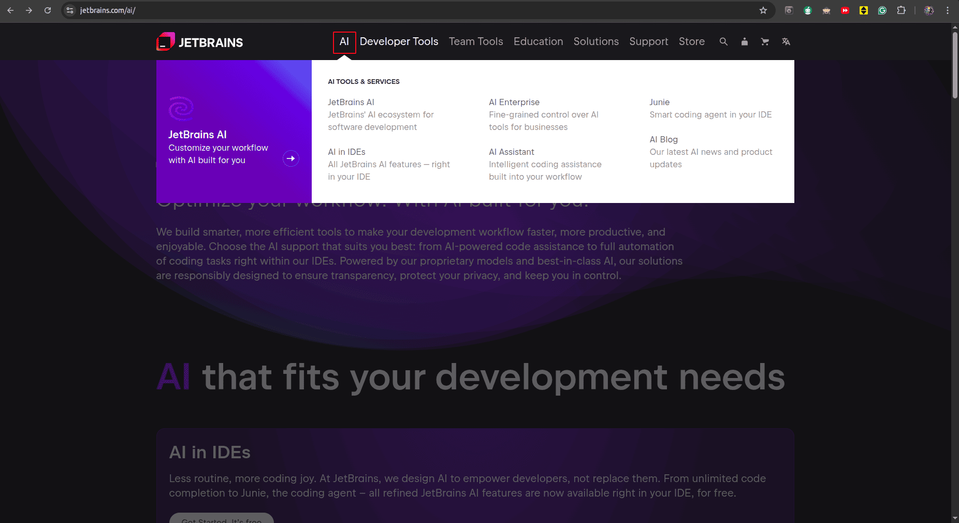959x523 pixels.
Task: Open the Chrome extensions puzzle icon
Action: [x=901, y=10]
